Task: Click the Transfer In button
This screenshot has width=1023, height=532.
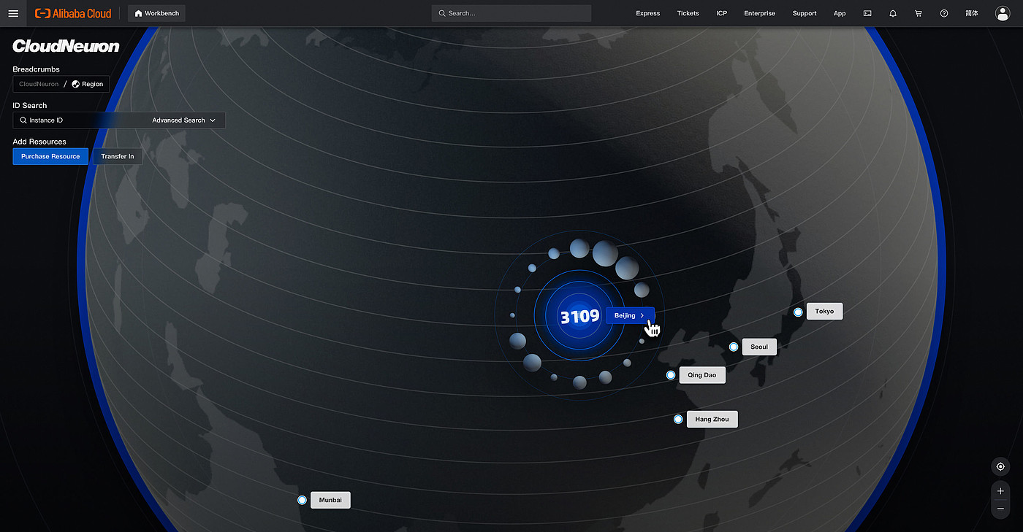Action: 118,156
